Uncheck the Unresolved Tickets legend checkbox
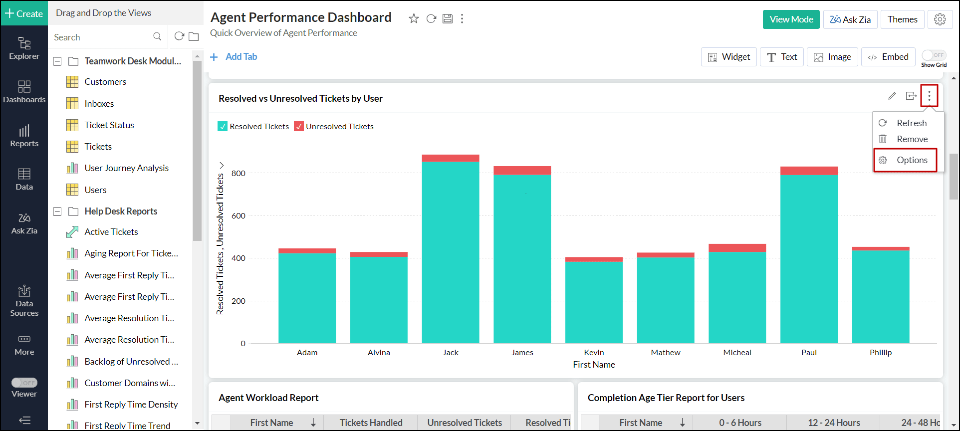Viewport: 960px width, 431px height. pyautogui.click(x=299, y=127)
